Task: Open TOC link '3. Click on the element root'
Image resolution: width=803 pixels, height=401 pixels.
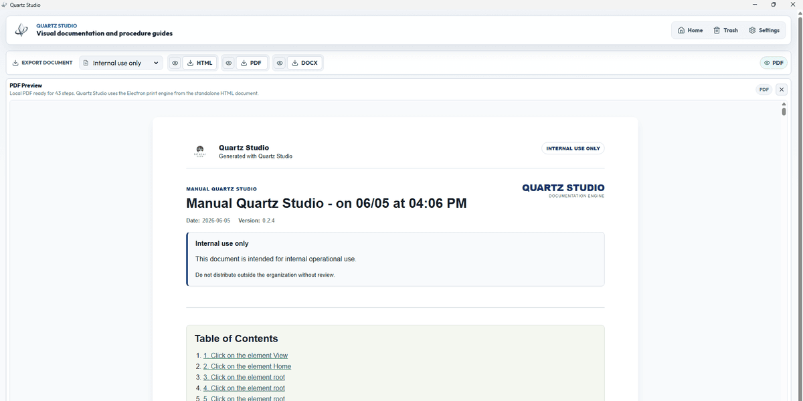Action: (x=244, y=377)
